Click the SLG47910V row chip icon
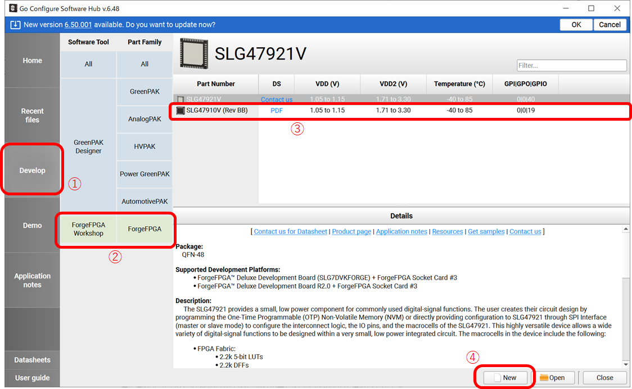 (180, 111)
